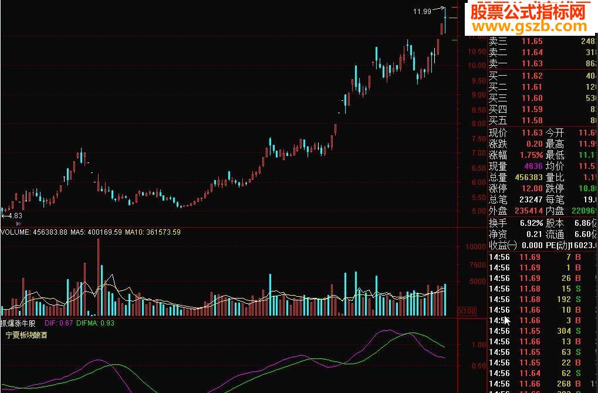
Task: Select the 买一 bid row at 11.62
Action: click(542, 76)
